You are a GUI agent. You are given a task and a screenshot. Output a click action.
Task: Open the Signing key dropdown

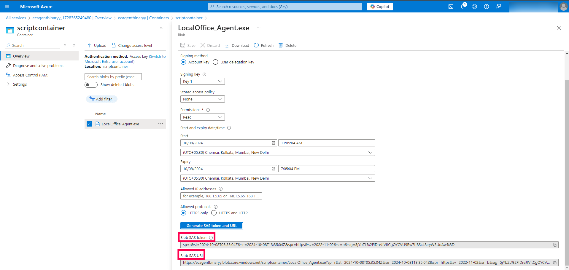point(203,81)
